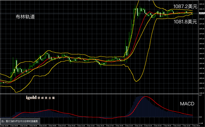Click the 1072.10 price scale label
The image size is (205, 127).
[x=202, y=39]
